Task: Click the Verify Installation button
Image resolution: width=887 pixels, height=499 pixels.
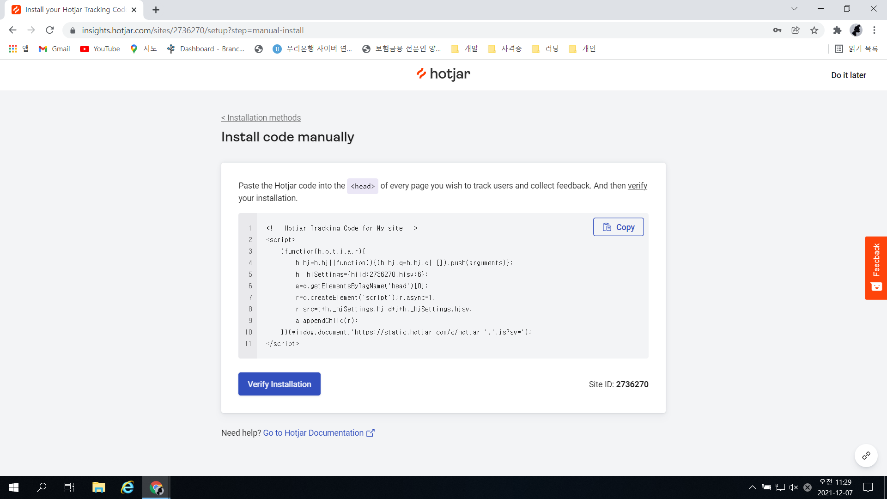Action: pos(279,384)
